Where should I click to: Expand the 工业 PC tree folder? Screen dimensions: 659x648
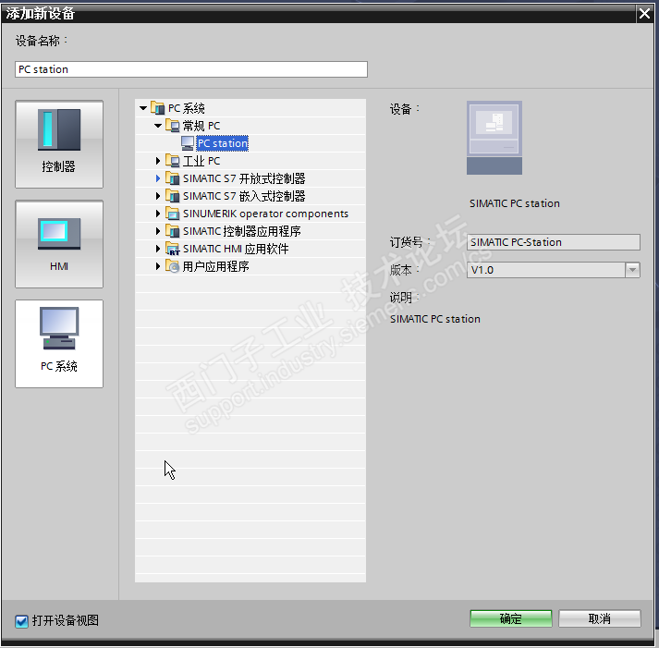[x=158, y=161]
